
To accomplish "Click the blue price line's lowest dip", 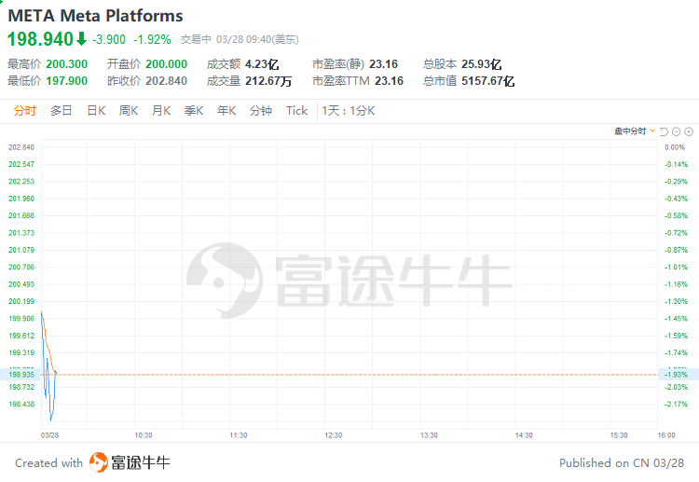I will point(51,420).
